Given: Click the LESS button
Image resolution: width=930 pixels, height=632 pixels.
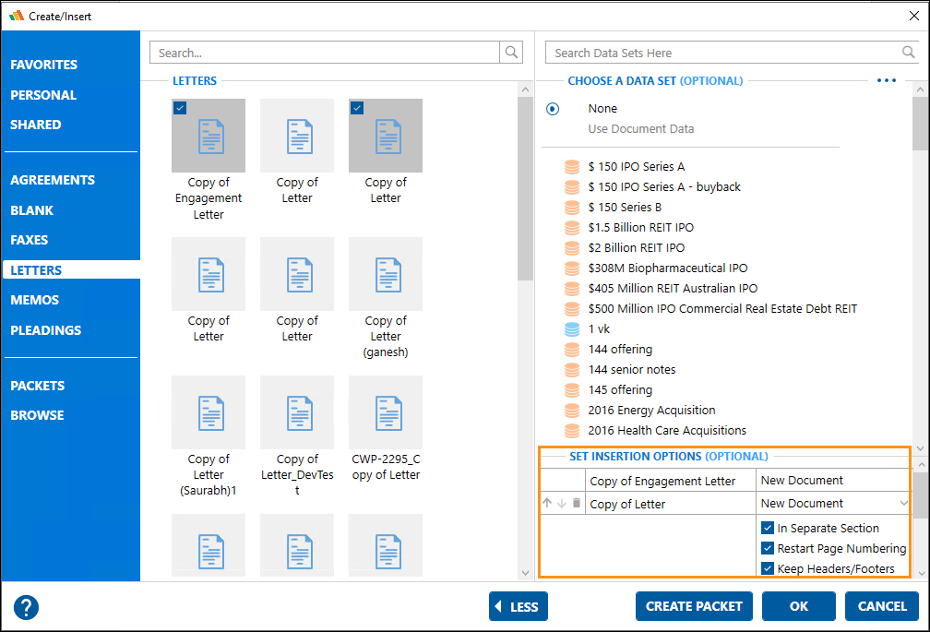Looking at the screenshot, I should 519,606.
